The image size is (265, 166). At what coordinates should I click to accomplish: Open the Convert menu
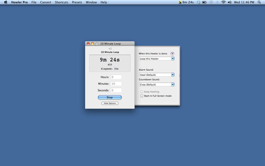(46, 2)
